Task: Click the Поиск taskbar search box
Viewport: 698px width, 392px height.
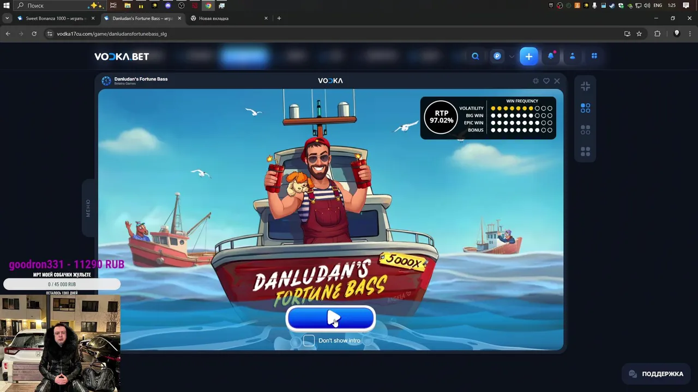Action: tap(60, 5)
